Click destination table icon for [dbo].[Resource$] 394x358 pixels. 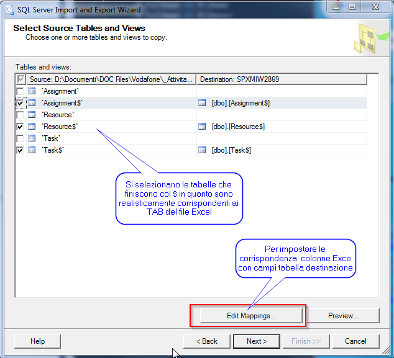202,127
